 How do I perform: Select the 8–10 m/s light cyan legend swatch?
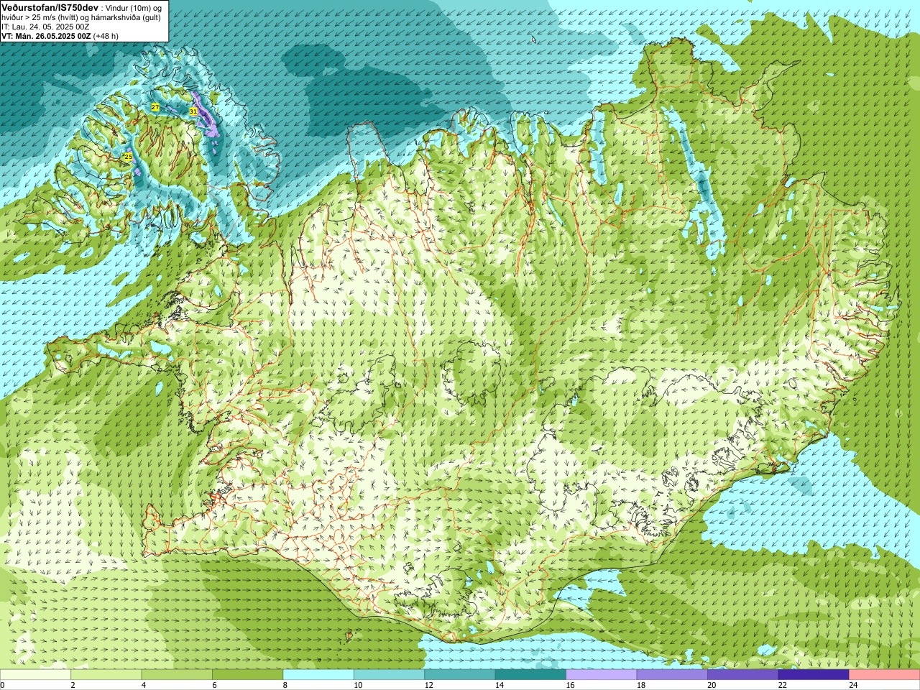point(318,675)
